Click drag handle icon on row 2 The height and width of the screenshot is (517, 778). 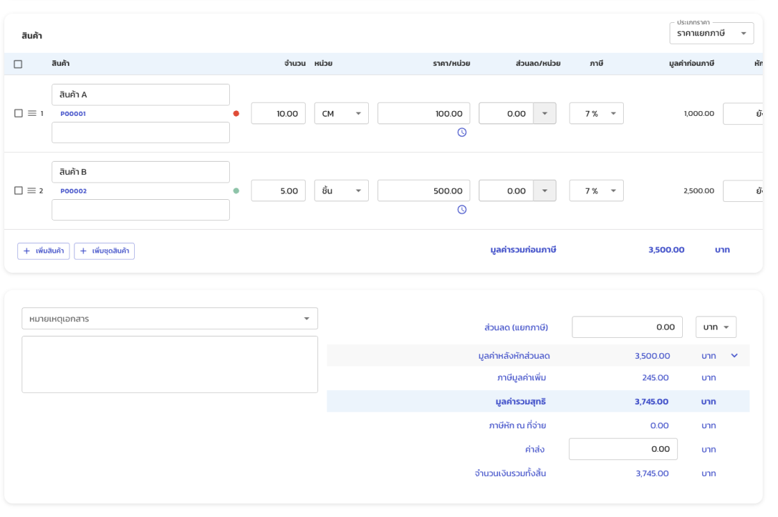click(32, 190)
